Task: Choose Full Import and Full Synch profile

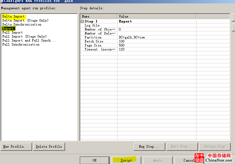Action: tap(29, 41)
